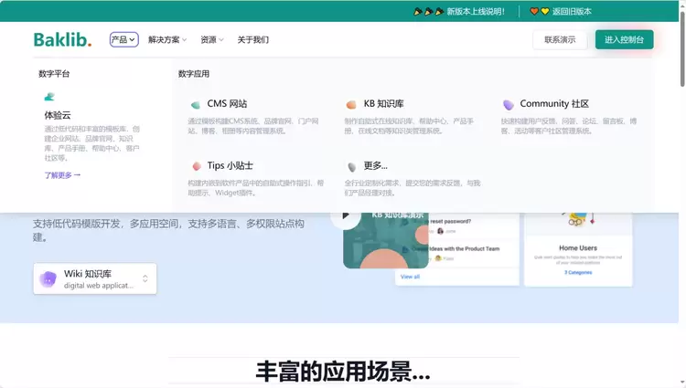686x388 pixels.
Task: Click the 体验云 cloud icon
Action: (x=49, y=97)
